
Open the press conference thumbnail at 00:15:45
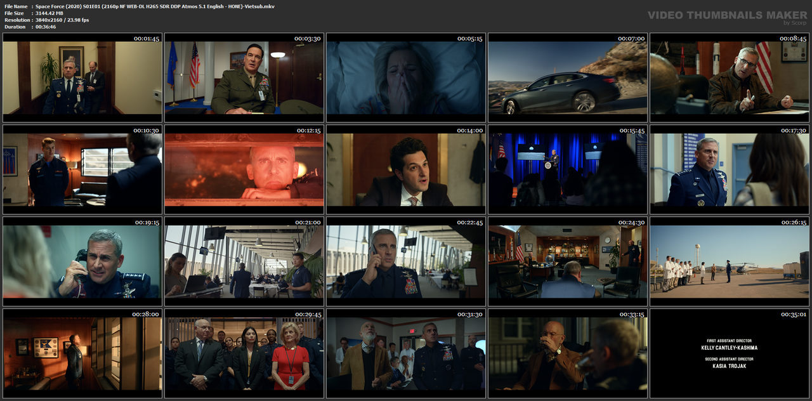[568, 169]
